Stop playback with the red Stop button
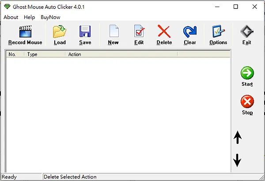This screenshot has height=181, width=265. pos(247,102)
